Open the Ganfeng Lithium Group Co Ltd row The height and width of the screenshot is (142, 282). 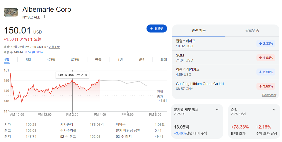tap(226, 86)
